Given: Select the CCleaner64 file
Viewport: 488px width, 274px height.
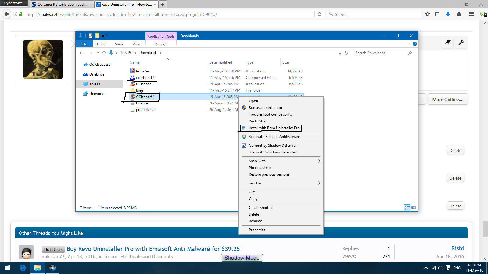Looking at the screenshot, I should (145, 97).
